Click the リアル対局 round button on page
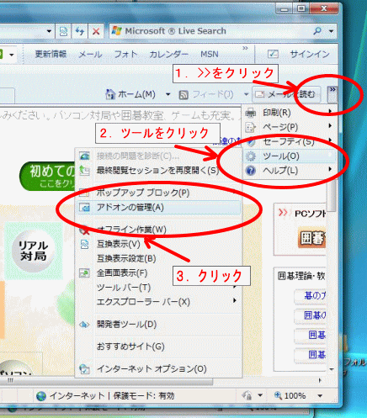Viewport: 367px width, 418px height. point(33,251)
